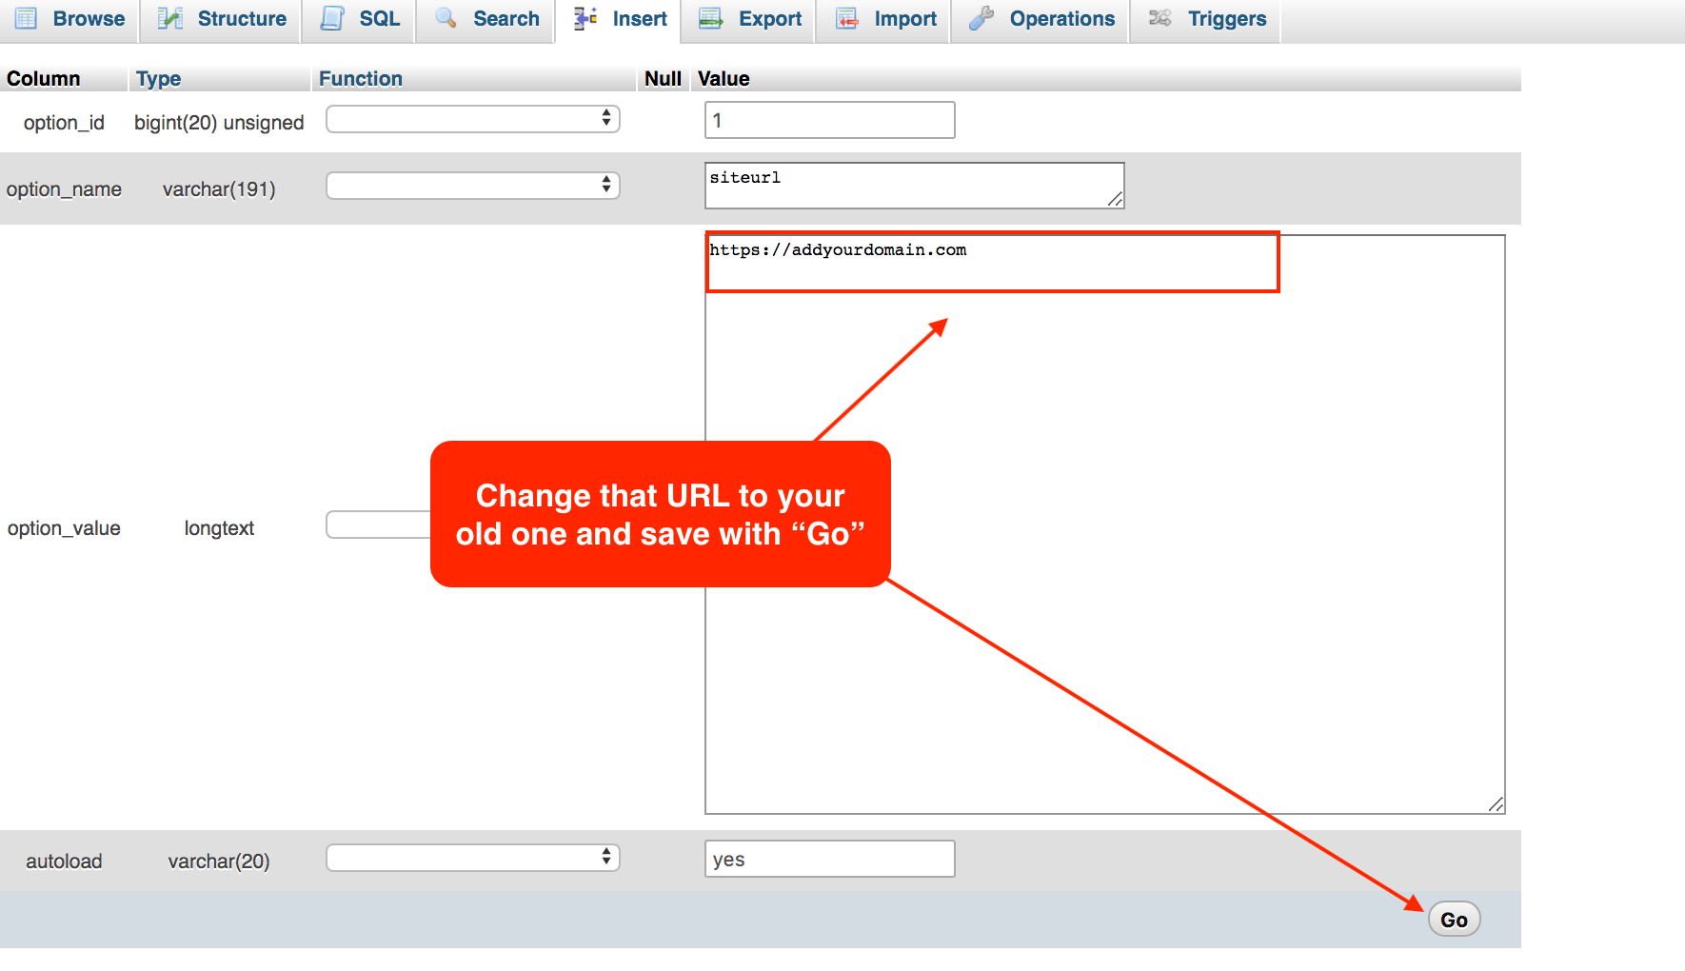Click the Search magnifier icon

[x=446, y=18]
